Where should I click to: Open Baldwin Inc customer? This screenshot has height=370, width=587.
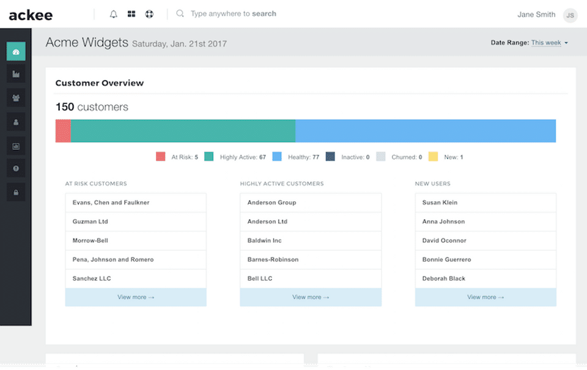tap(311, 241)
